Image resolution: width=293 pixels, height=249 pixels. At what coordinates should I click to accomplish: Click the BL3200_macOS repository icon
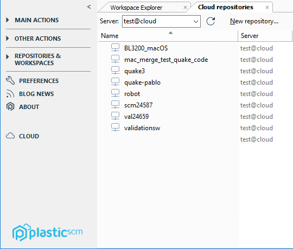(115, 48)
